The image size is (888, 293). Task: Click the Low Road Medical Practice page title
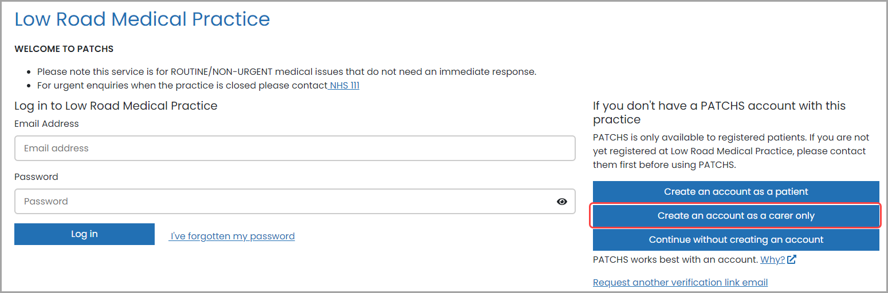pos(142,19)
